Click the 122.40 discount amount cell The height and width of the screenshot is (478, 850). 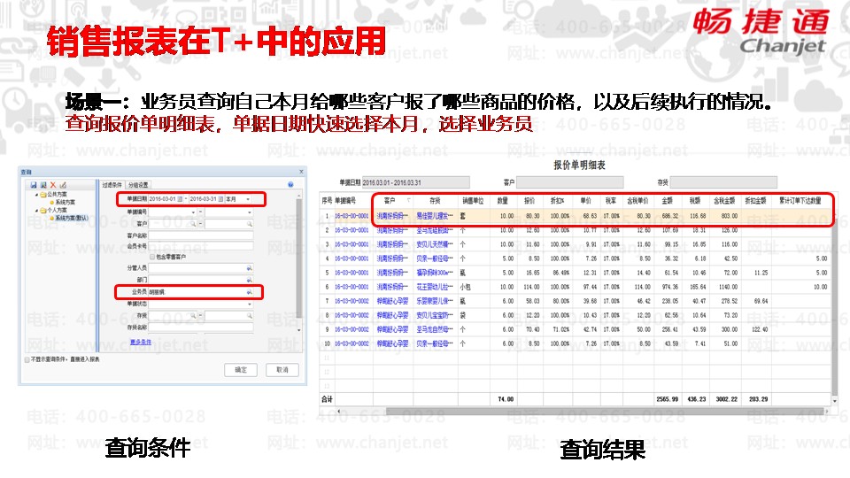759,329
